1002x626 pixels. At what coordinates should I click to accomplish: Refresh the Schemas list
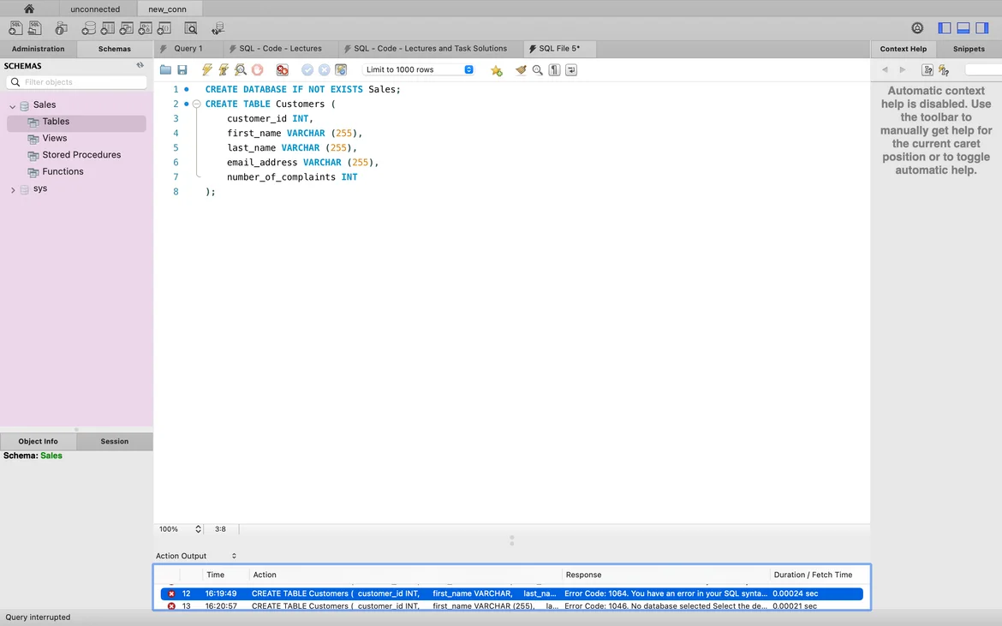click(x=140, y=65)
